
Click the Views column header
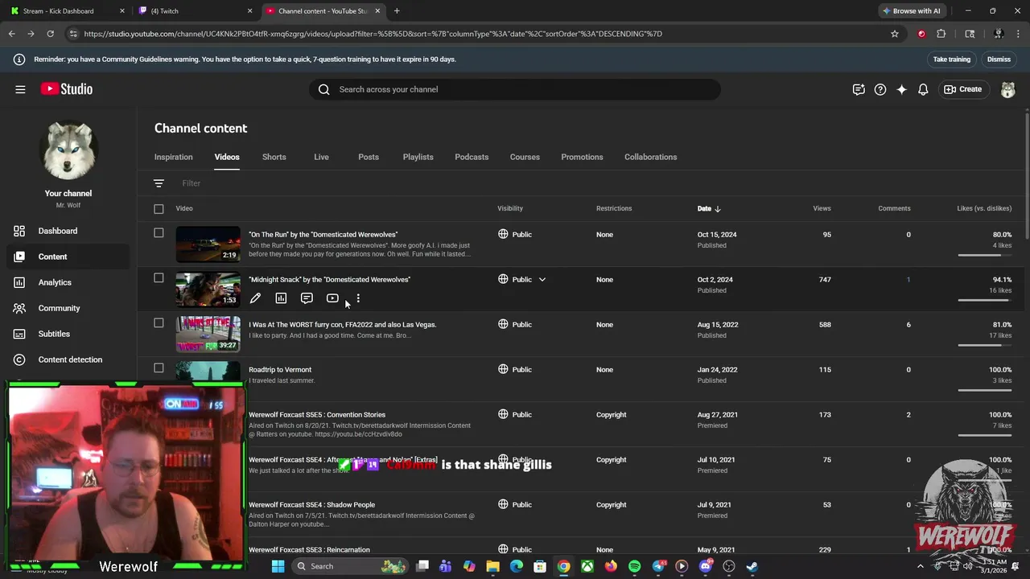pos(822,208)
